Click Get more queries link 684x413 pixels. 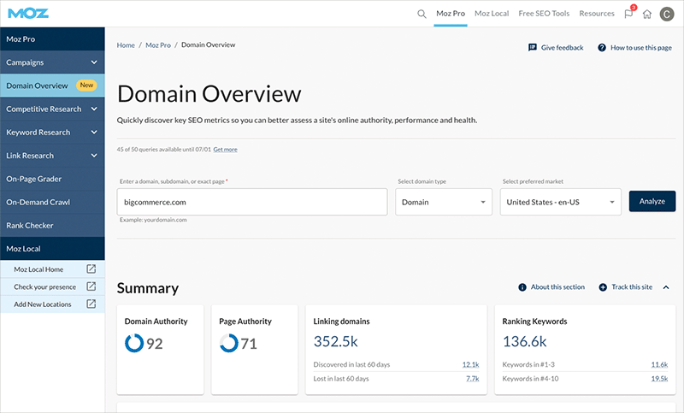tap(225, 150)
